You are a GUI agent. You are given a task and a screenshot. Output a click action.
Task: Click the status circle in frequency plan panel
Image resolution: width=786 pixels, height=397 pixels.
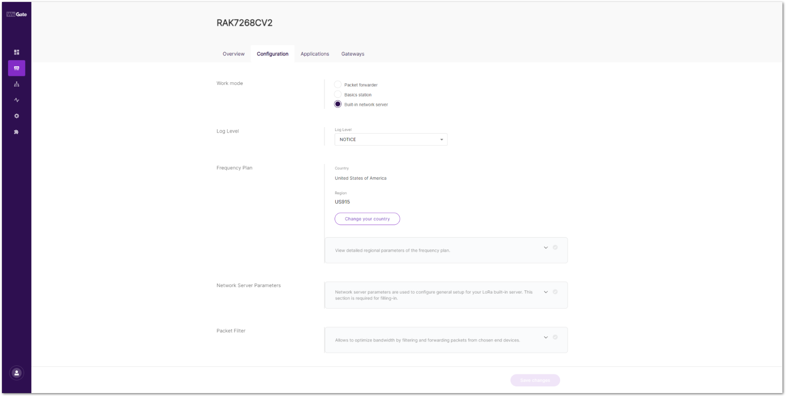(555, 248)
